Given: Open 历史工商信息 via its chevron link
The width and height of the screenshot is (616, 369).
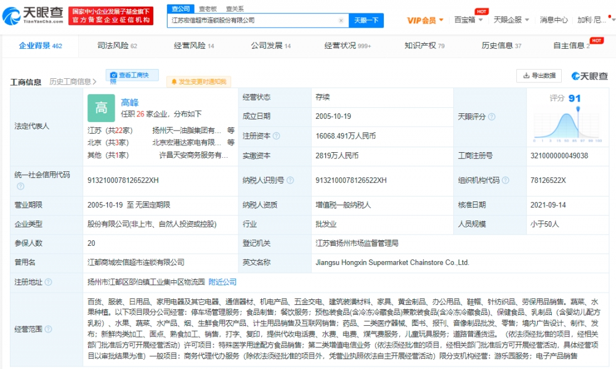Looking at the screenshot, I should (x=73, y=82).
